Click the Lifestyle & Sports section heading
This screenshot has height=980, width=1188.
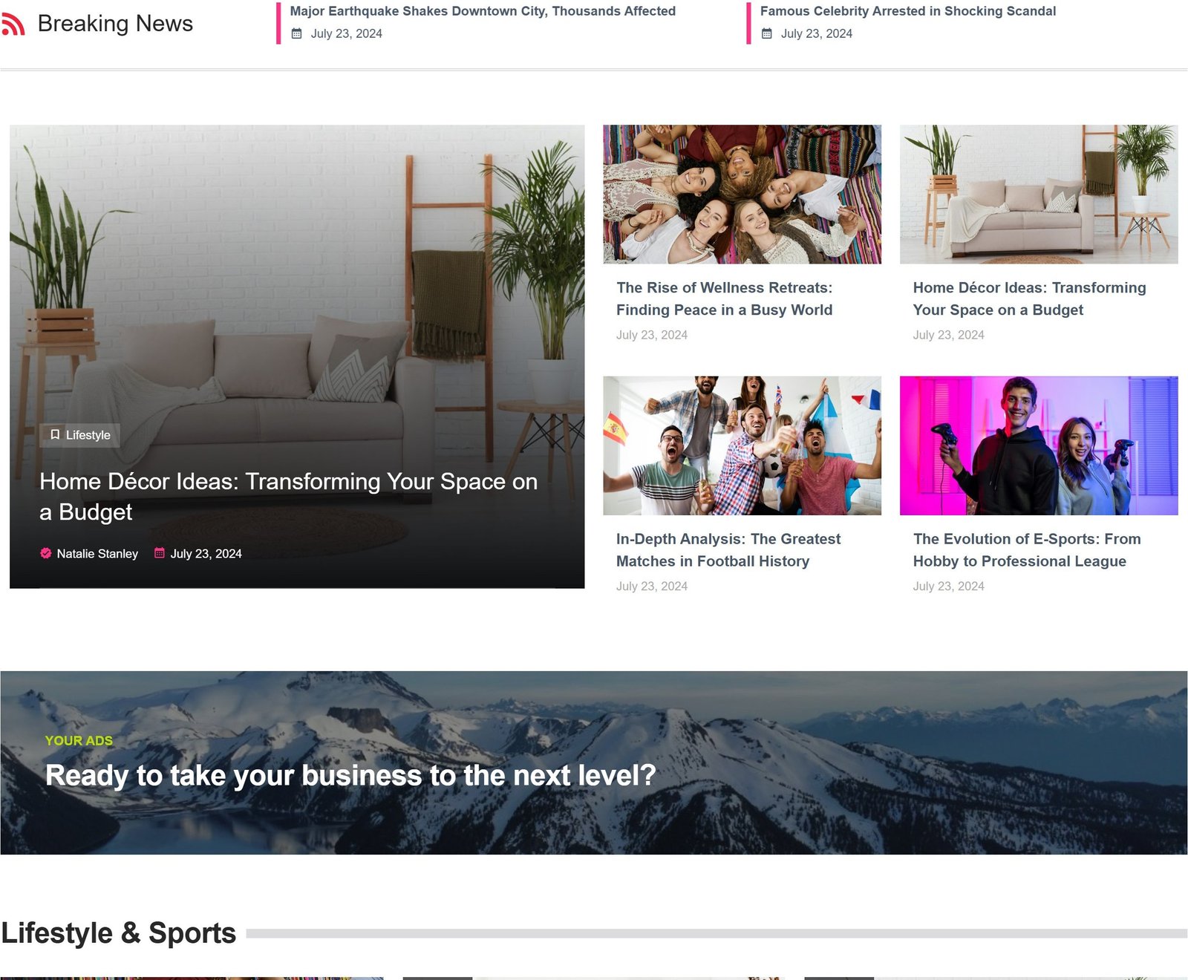(119, 932)
